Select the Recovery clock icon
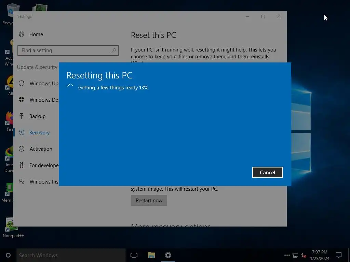 [x=22, y=133]
